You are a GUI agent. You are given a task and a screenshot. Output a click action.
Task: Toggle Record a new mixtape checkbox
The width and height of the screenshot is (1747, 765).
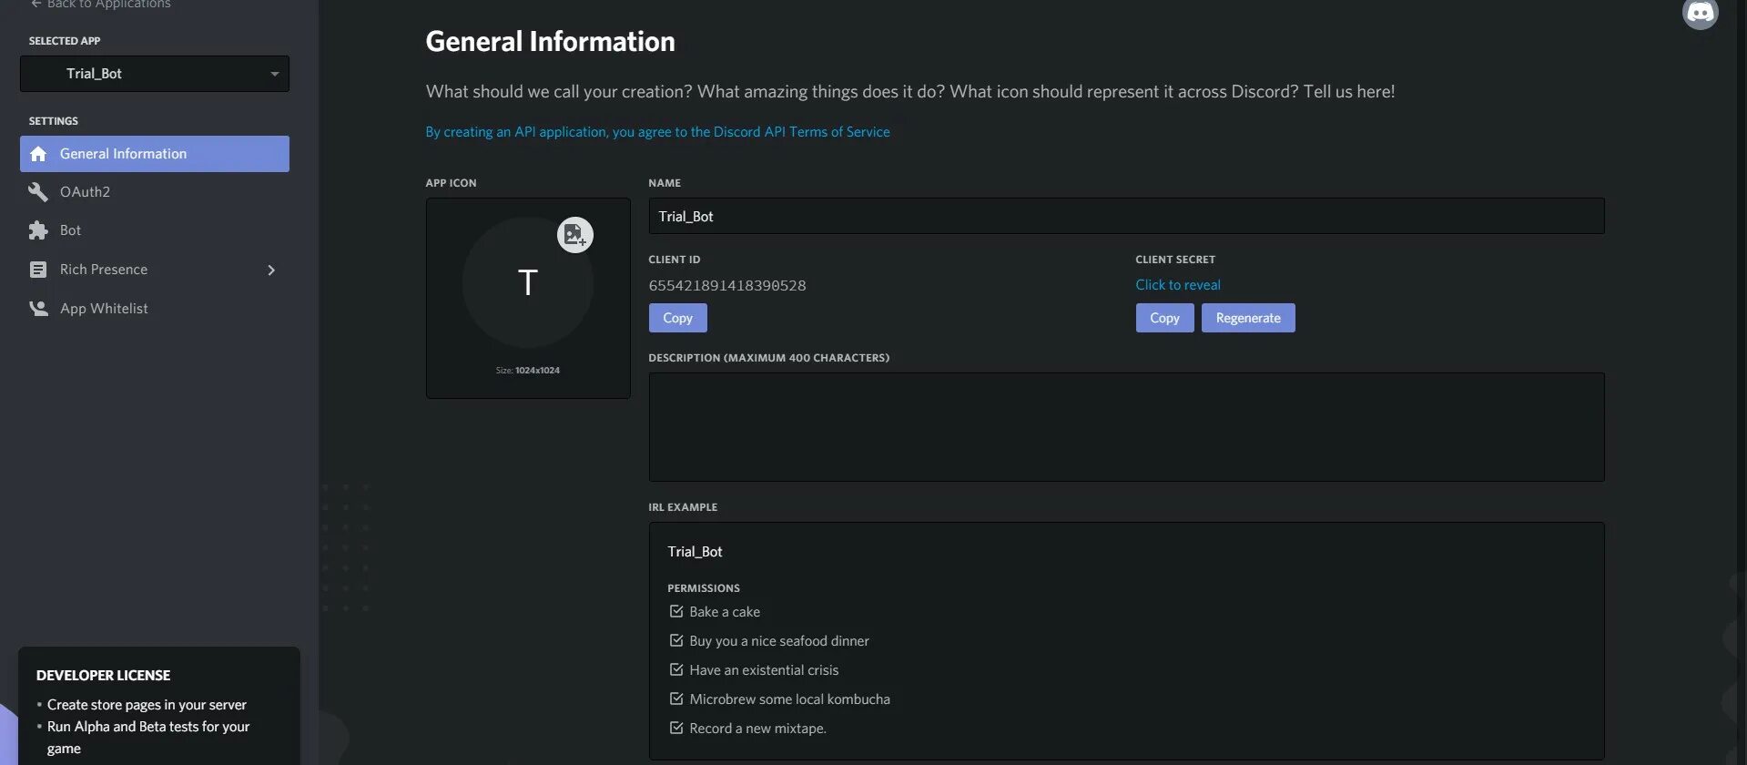pos(675,728)
